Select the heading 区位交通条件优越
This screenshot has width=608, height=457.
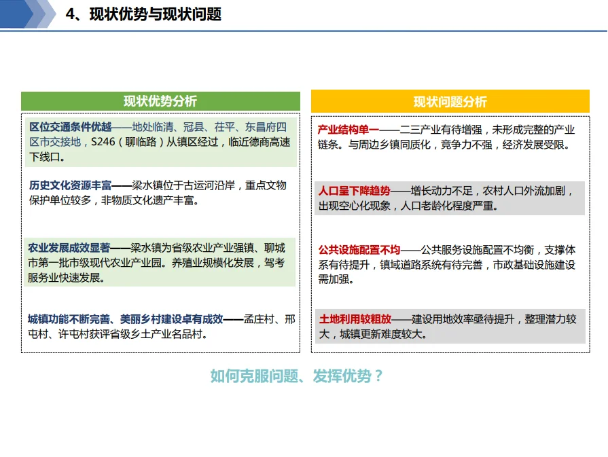pyautogui.click(x=70, y=127)
